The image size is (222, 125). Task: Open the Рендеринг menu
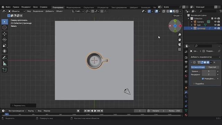26,7
